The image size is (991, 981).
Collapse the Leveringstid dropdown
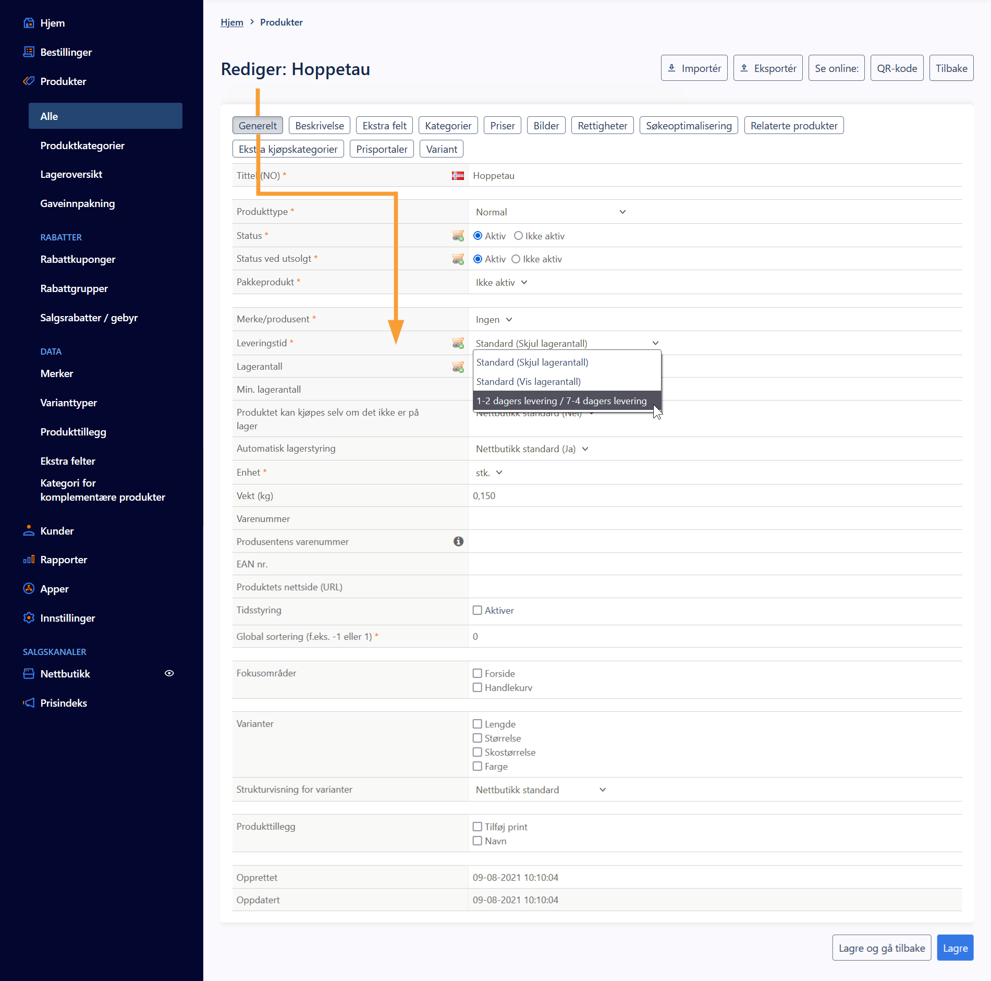[x=567, y=343]
